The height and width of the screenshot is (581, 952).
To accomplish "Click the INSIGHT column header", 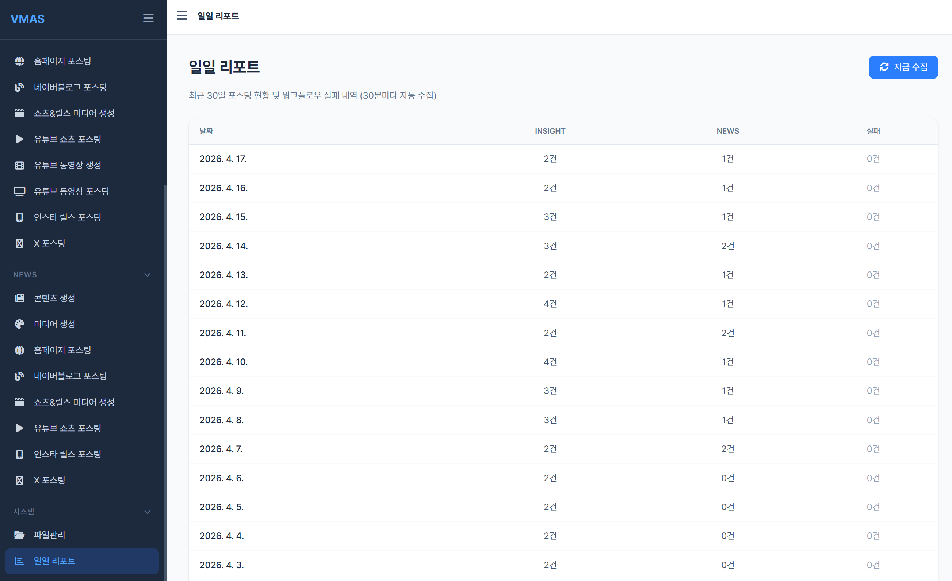I will click(x=550, y=131).
